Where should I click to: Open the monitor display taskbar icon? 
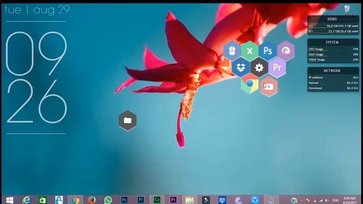(x=222, y=200)
